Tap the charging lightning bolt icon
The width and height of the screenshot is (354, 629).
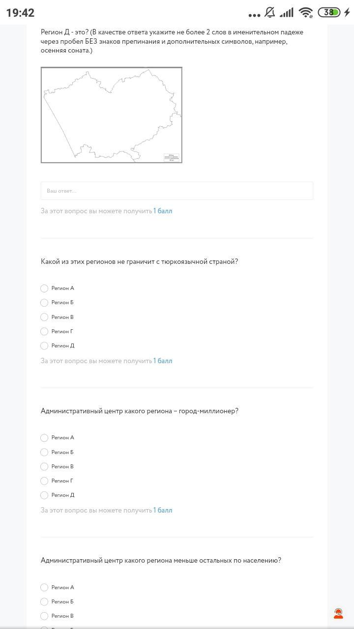pyautogui.click(x=347, y=13)
